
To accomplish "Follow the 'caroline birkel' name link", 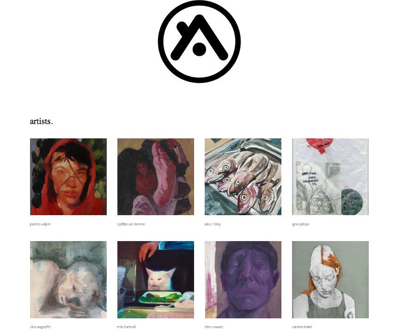I will pos(302,327).
